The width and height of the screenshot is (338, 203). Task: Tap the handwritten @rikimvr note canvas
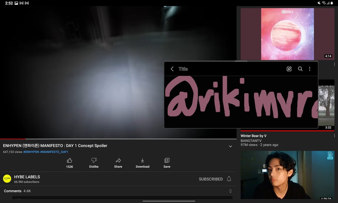[x=241, y=102]
